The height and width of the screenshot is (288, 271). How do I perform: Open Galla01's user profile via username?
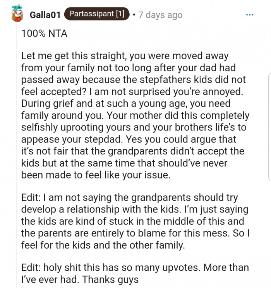coord(44,15)
